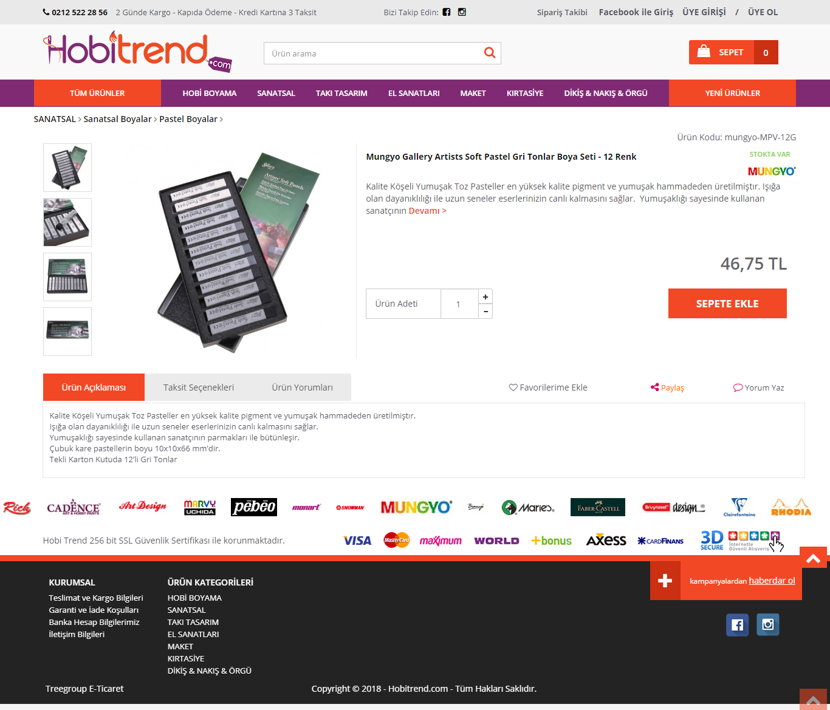Expand the kampanyalardan haberdar ol plus
Image resolution: width=830 pixels, height=710 pixels.
point(665,581)
